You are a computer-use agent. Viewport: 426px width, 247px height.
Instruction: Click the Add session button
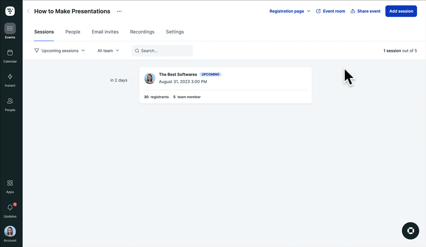click(x=401, y=11)
